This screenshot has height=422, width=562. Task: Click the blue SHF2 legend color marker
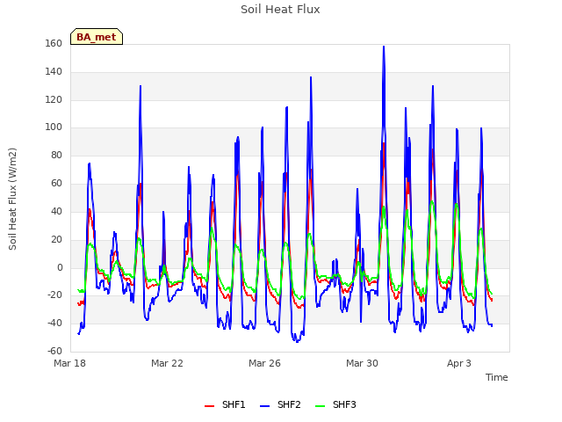pos(264,406)
